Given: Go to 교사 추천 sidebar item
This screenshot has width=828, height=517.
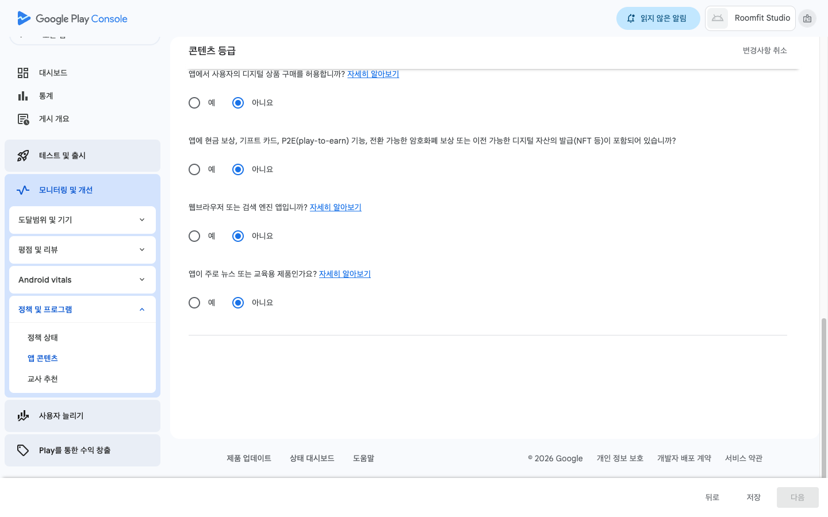Looking at the screenshot, I should coord(43,379).
